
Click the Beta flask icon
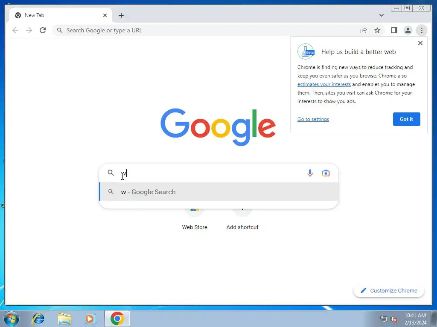point(306,52)
